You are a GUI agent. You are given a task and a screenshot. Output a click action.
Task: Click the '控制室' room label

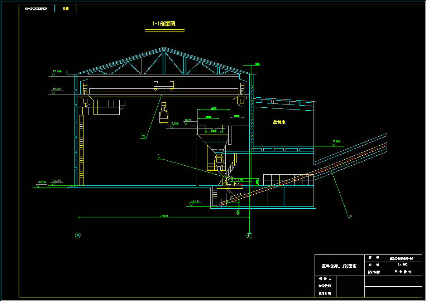point(279,122)
